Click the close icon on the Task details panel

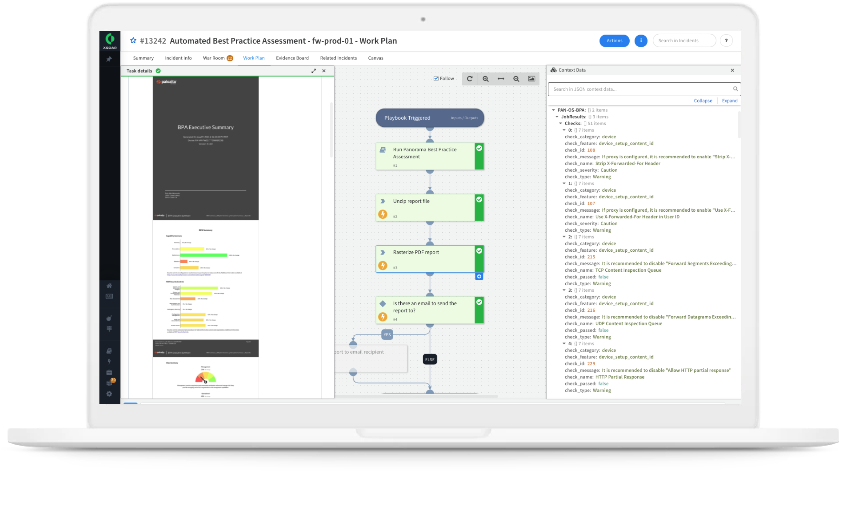[323, 70]
